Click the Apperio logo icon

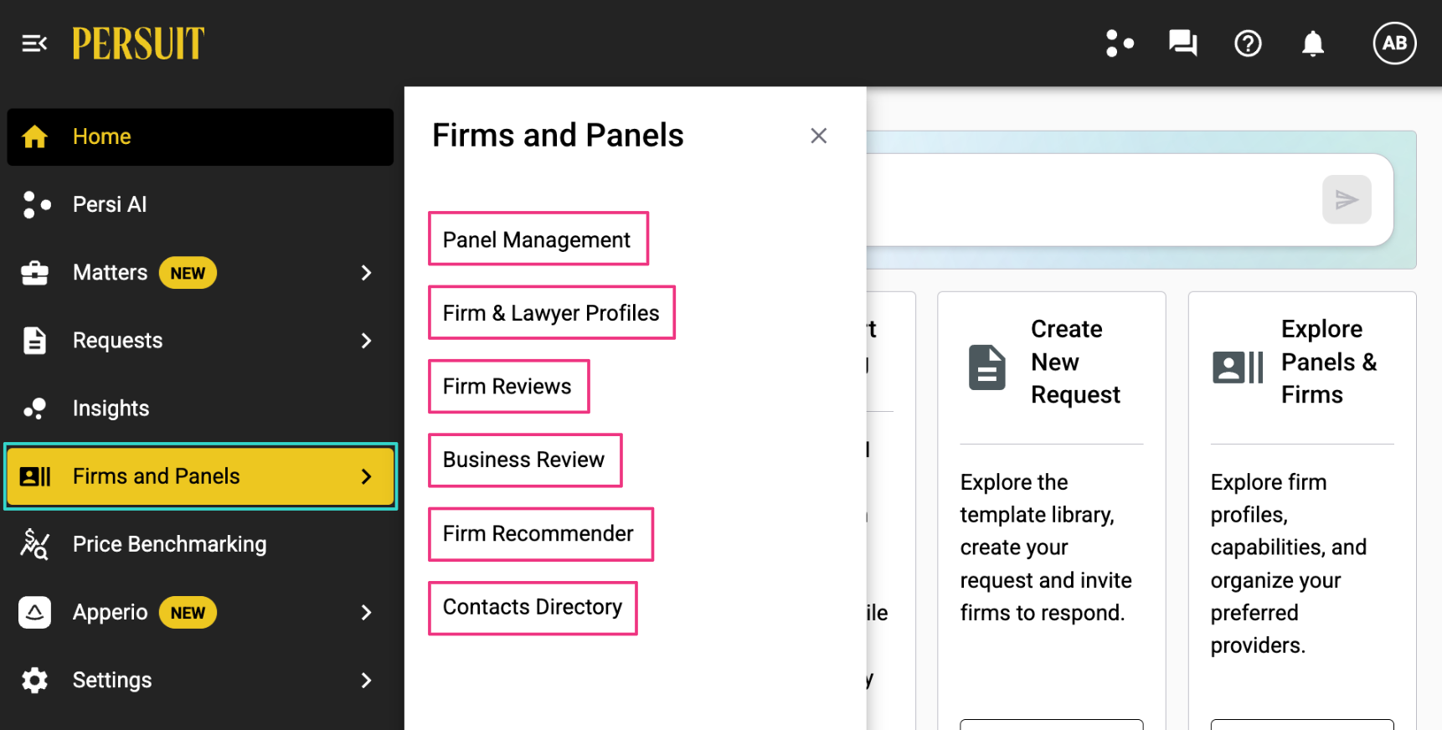tap(34, 613)
